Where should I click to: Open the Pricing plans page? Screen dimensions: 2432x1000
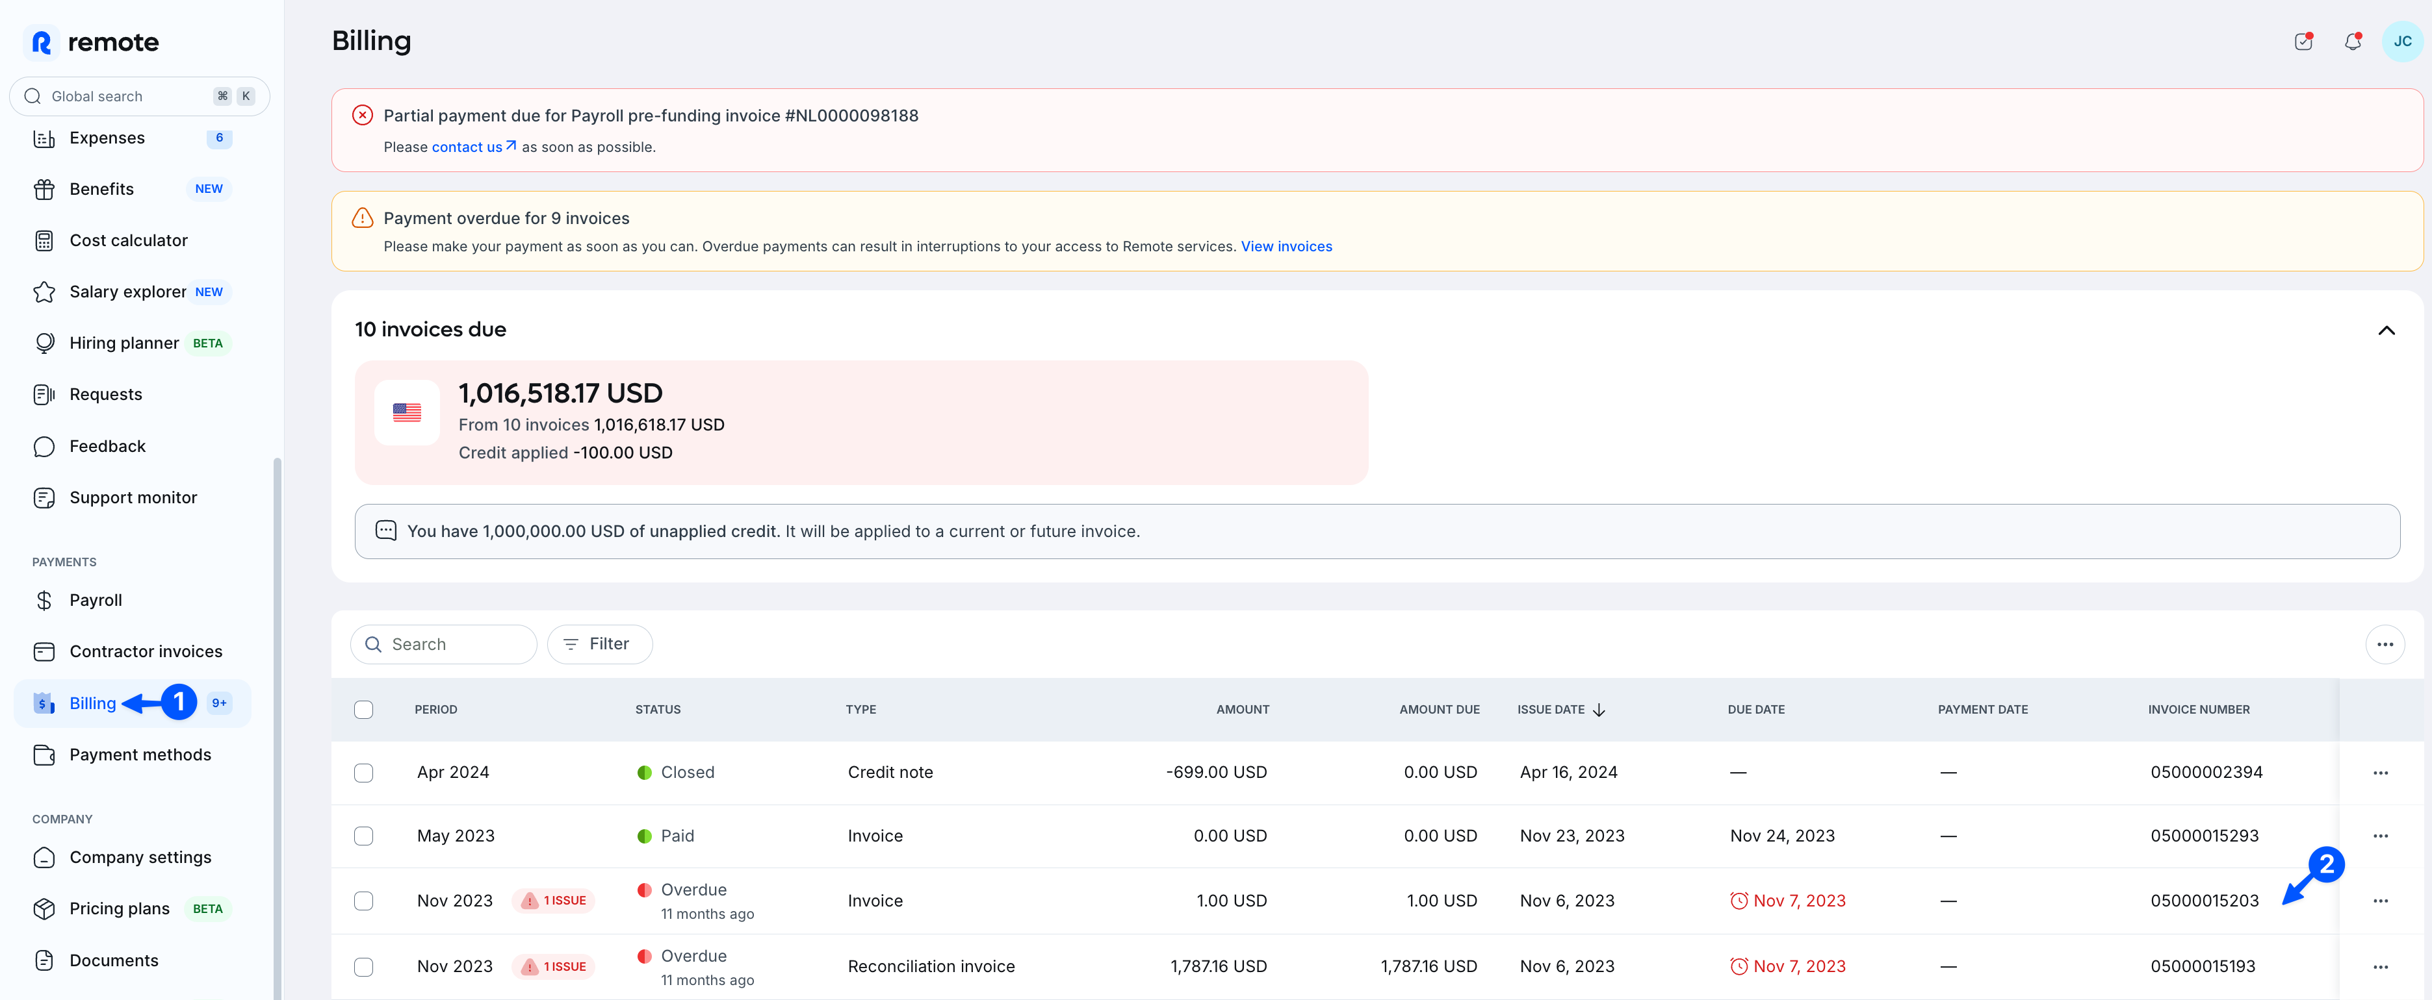click(120, 908)
